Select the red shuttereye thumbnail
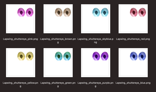 coord(133,19)
